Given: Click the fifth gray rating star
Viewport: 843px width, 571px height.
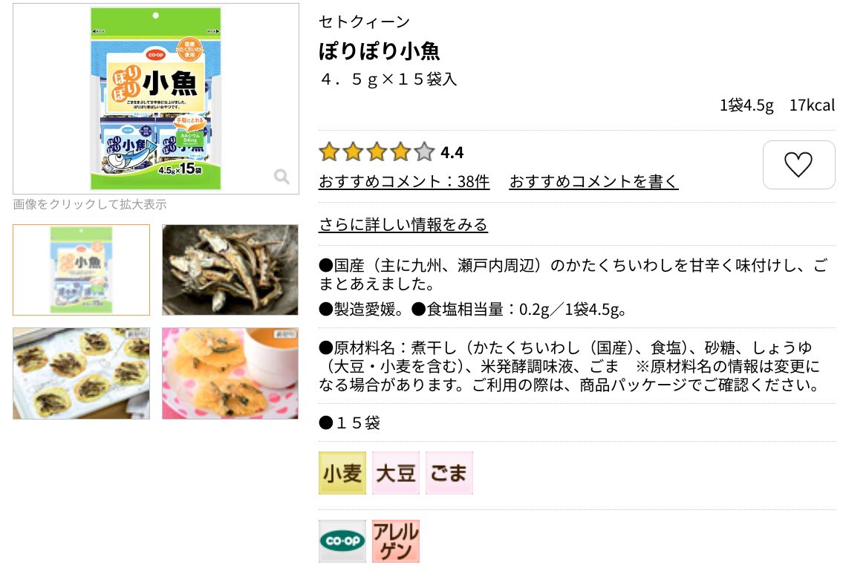Looking at the screenshot, I should [424, 152].
